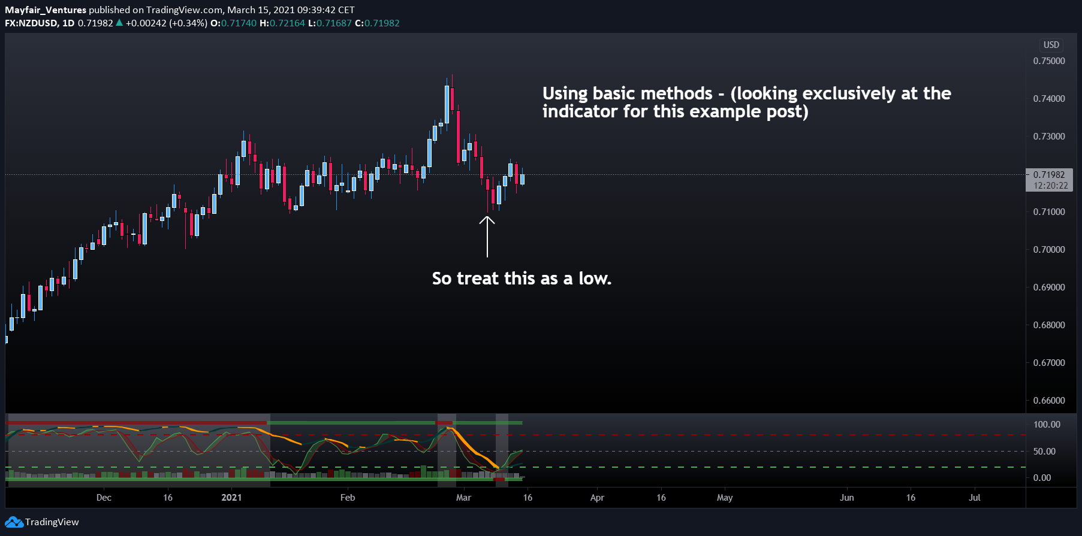The height and width of the screenshot is (536, 1082).
Task: Click the 0.74000 price axis label
Action: (x=1049, y=99)
